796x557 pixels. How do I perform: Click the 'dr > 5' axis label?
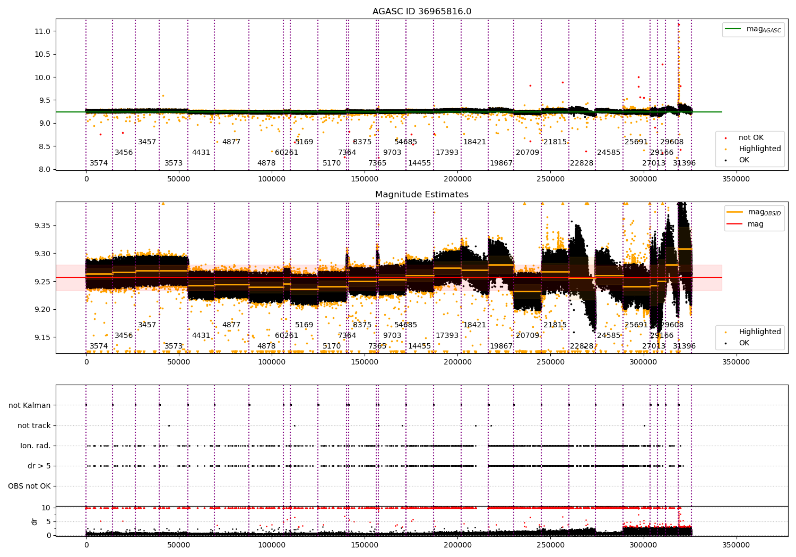tap(39, 466)
